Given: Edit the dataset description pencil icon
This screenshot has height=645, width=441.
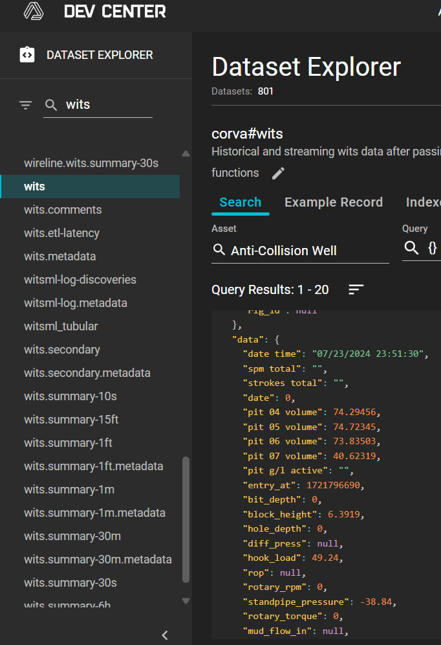Looking at the screenshot, I should tap(278, 173).
